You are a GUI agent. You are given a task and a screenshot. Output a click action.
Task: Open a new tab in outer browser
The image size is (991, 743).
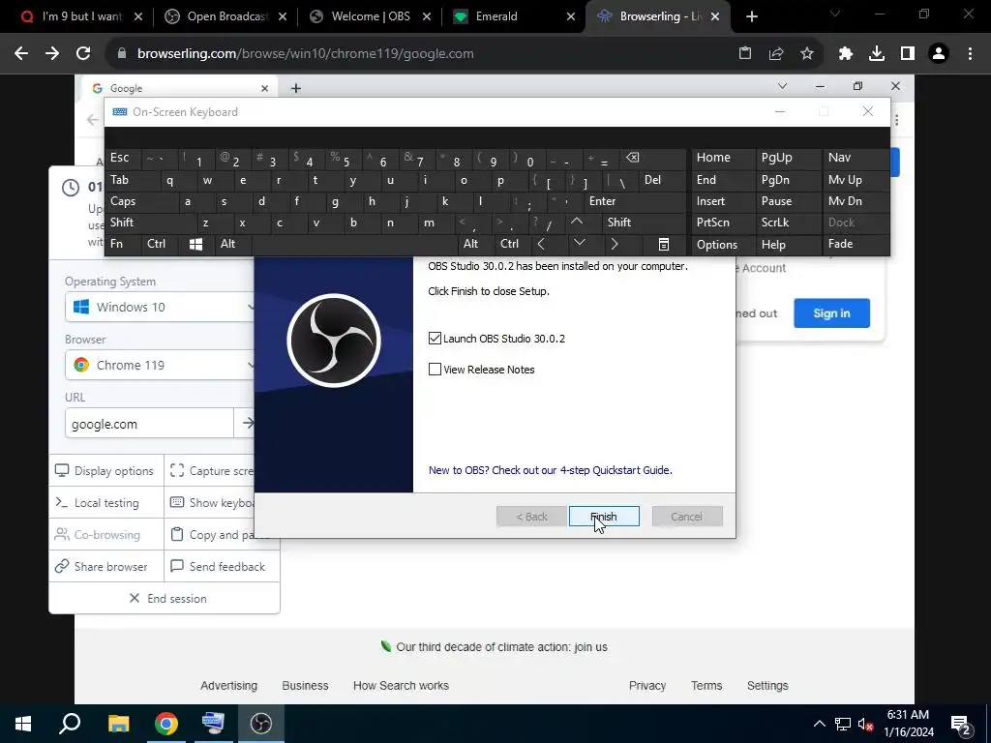751,16
